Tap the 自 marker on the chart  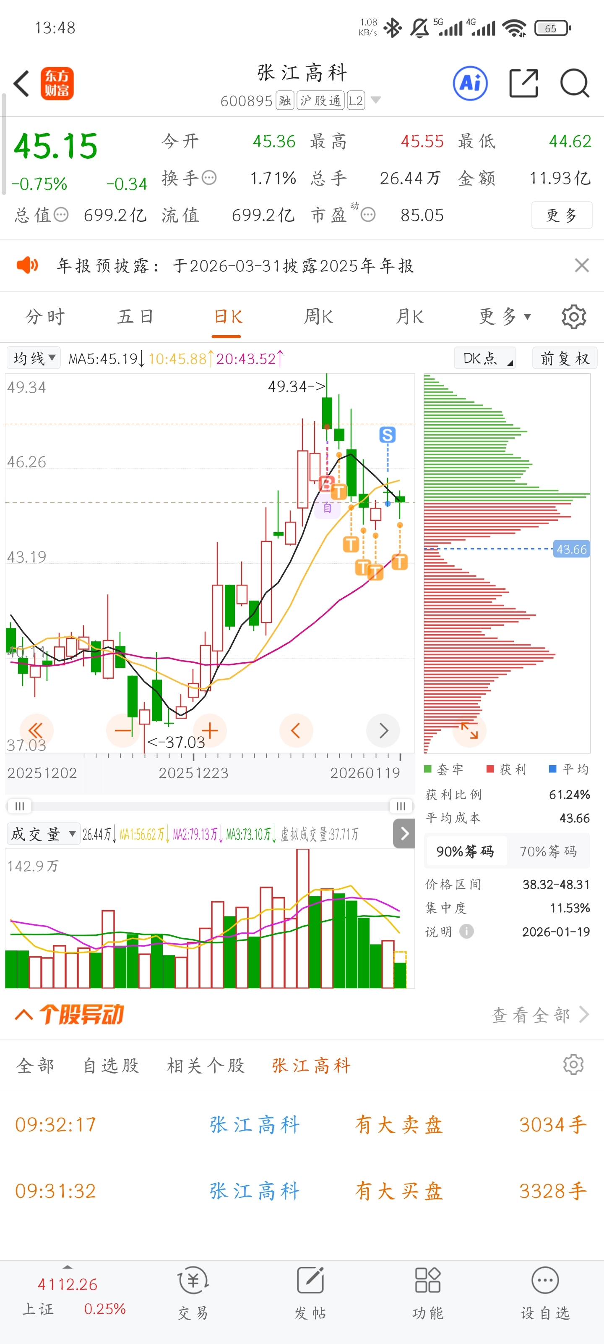click(x=327, y=507)
